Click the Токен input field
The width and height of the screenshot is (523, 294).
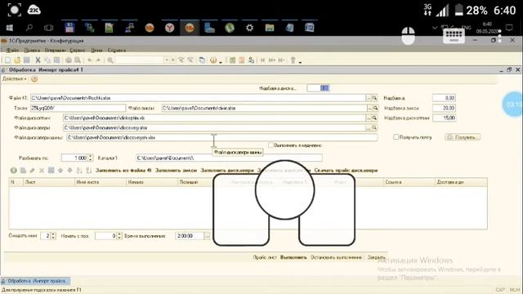pos(78,108)
